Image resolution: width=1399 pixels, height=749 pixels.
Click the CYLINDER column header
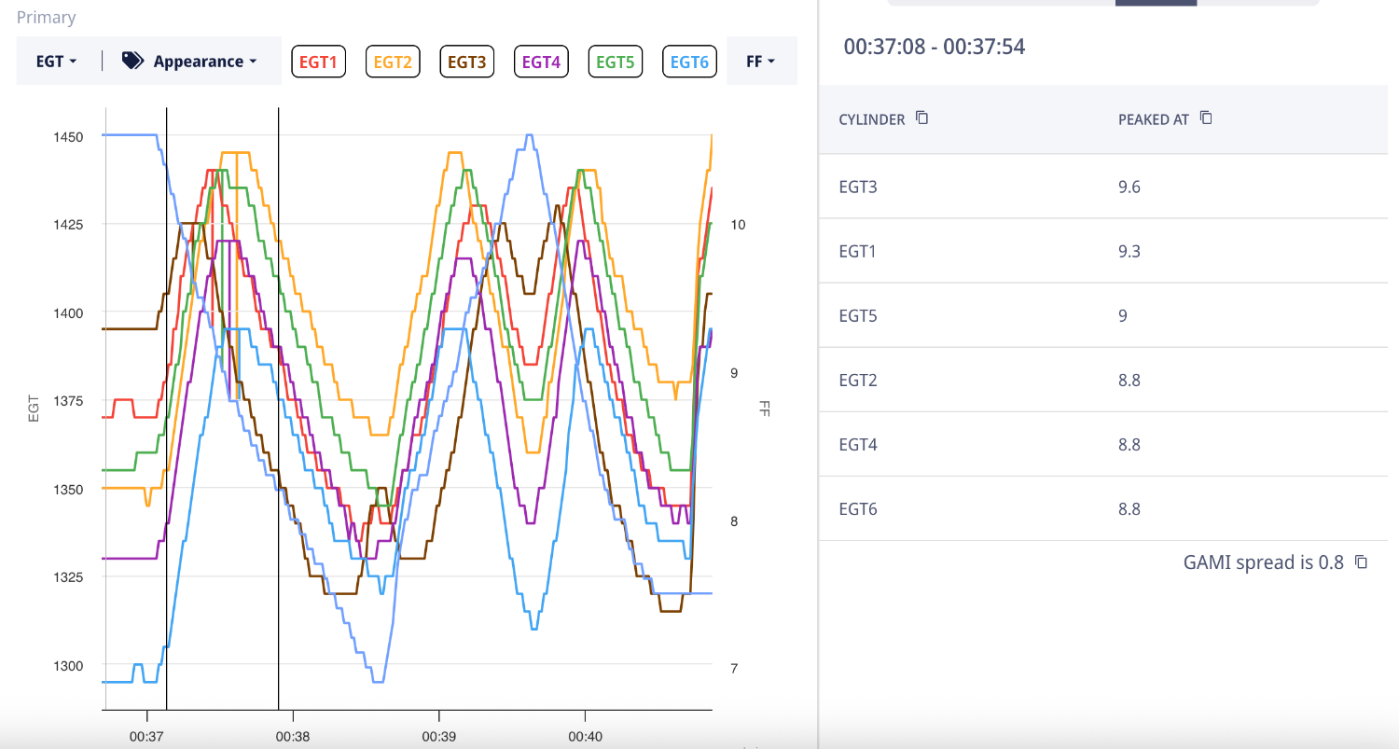coord(871,119)
